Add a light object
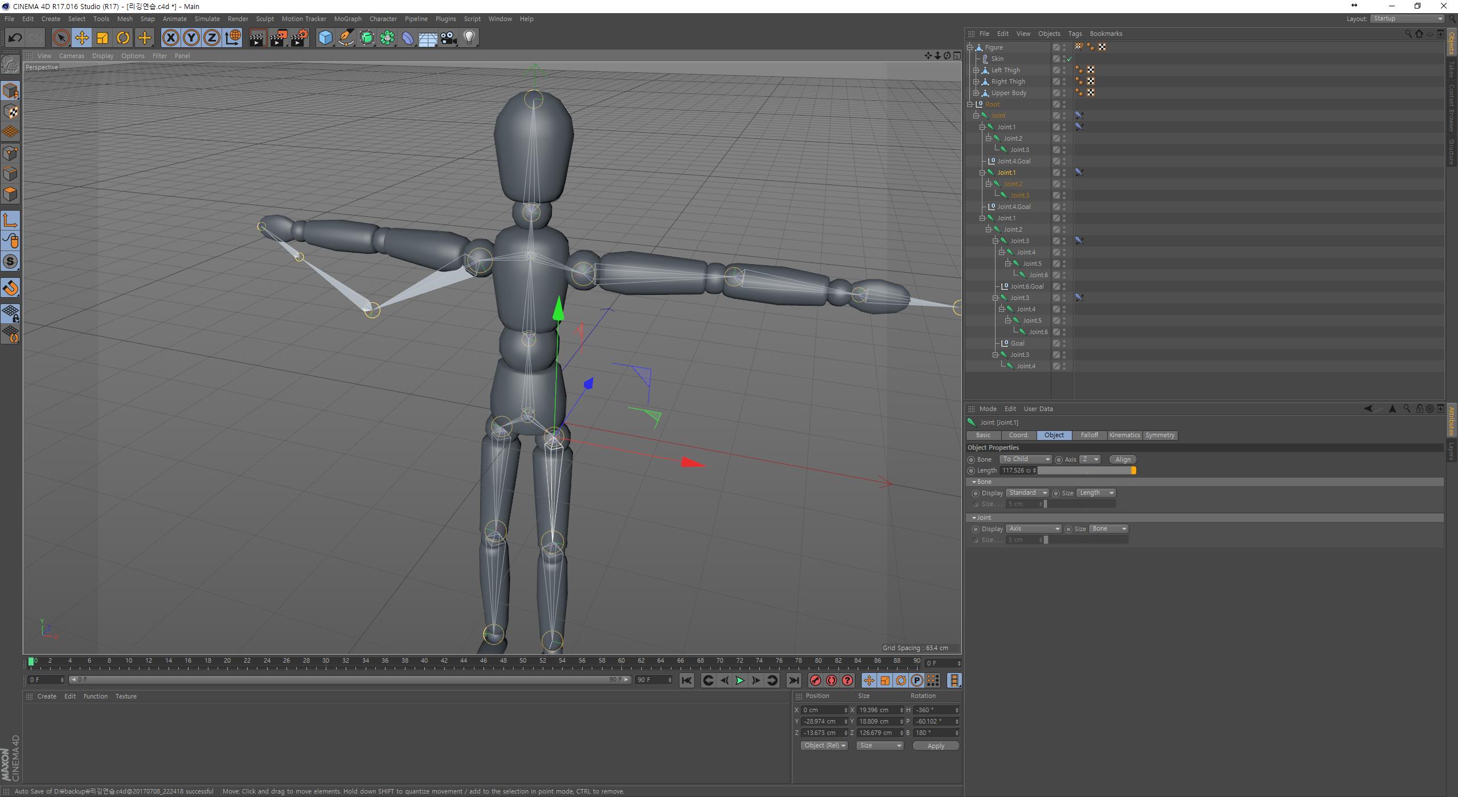Image resolution: width=1458 pixels, height=797 pixels. (x=469, y=38)
